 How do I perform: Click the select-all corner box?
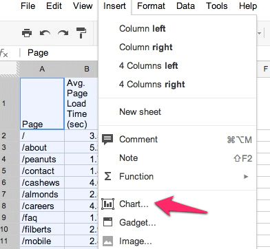[x=10, y=69]
